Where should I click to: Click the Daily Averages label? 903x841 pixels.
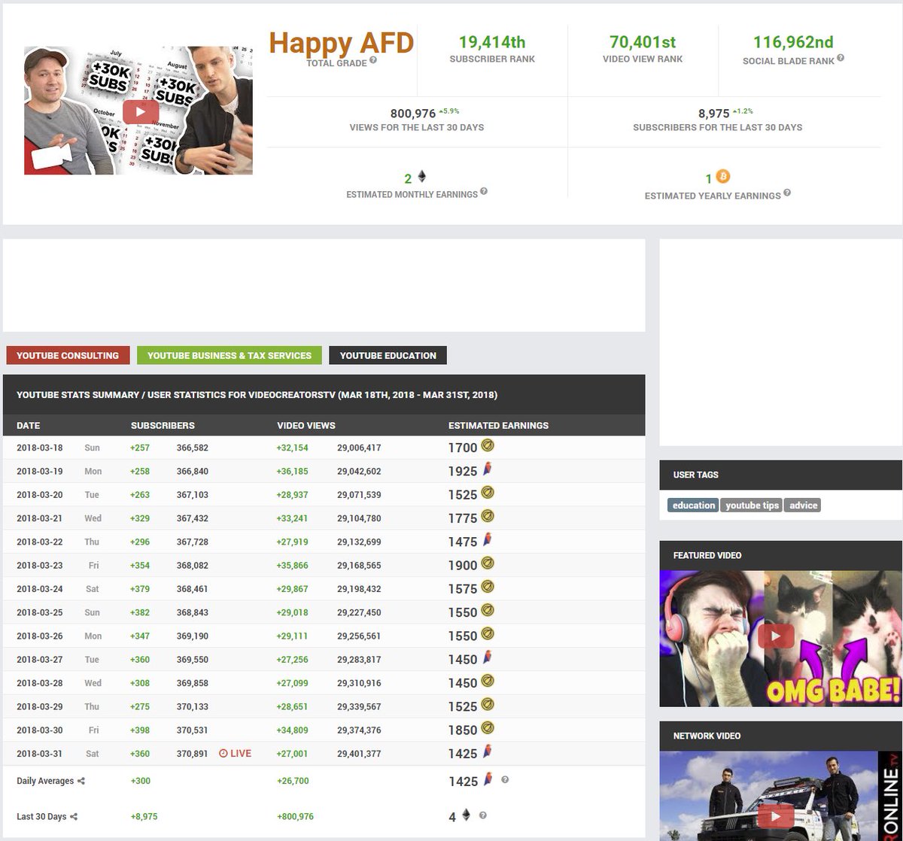click(x=45, y=781)
